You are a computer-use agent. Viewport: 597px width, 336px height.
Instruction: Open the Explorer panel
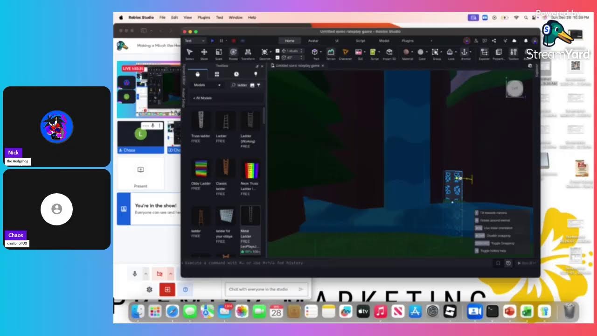(484, 54)
